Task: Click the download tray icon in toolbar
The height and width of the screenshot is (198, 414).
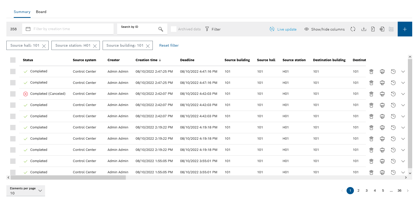Action: coord(364,29)
